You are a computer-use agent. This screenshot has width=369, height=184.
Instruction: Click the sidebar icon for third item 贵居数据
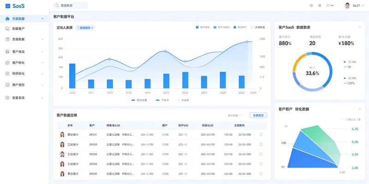pos(7,39)
